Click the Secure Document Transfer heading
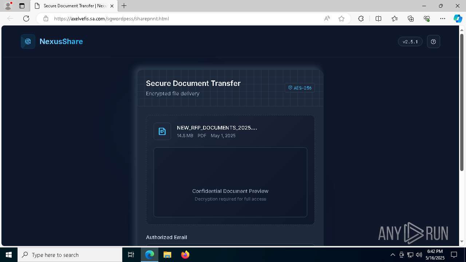The width and height of the screenshot is (466, 262). pyautogui.click(x=193, y=83)
